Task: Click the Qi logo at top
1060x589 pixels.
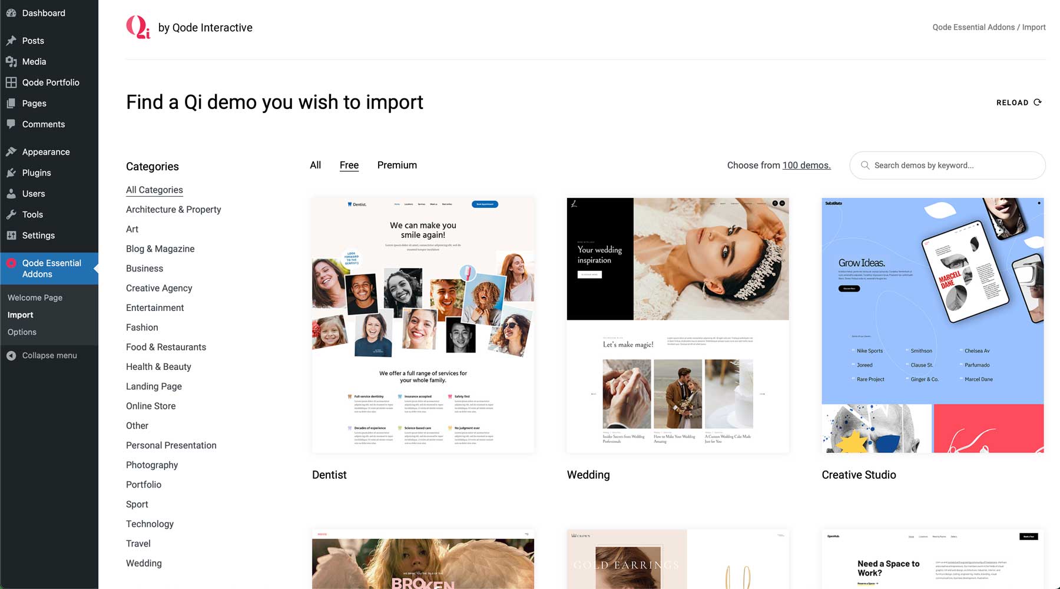Action: pos(138,27)
